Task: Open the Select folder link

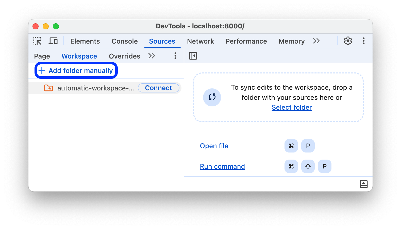Action: pos(292,107)
